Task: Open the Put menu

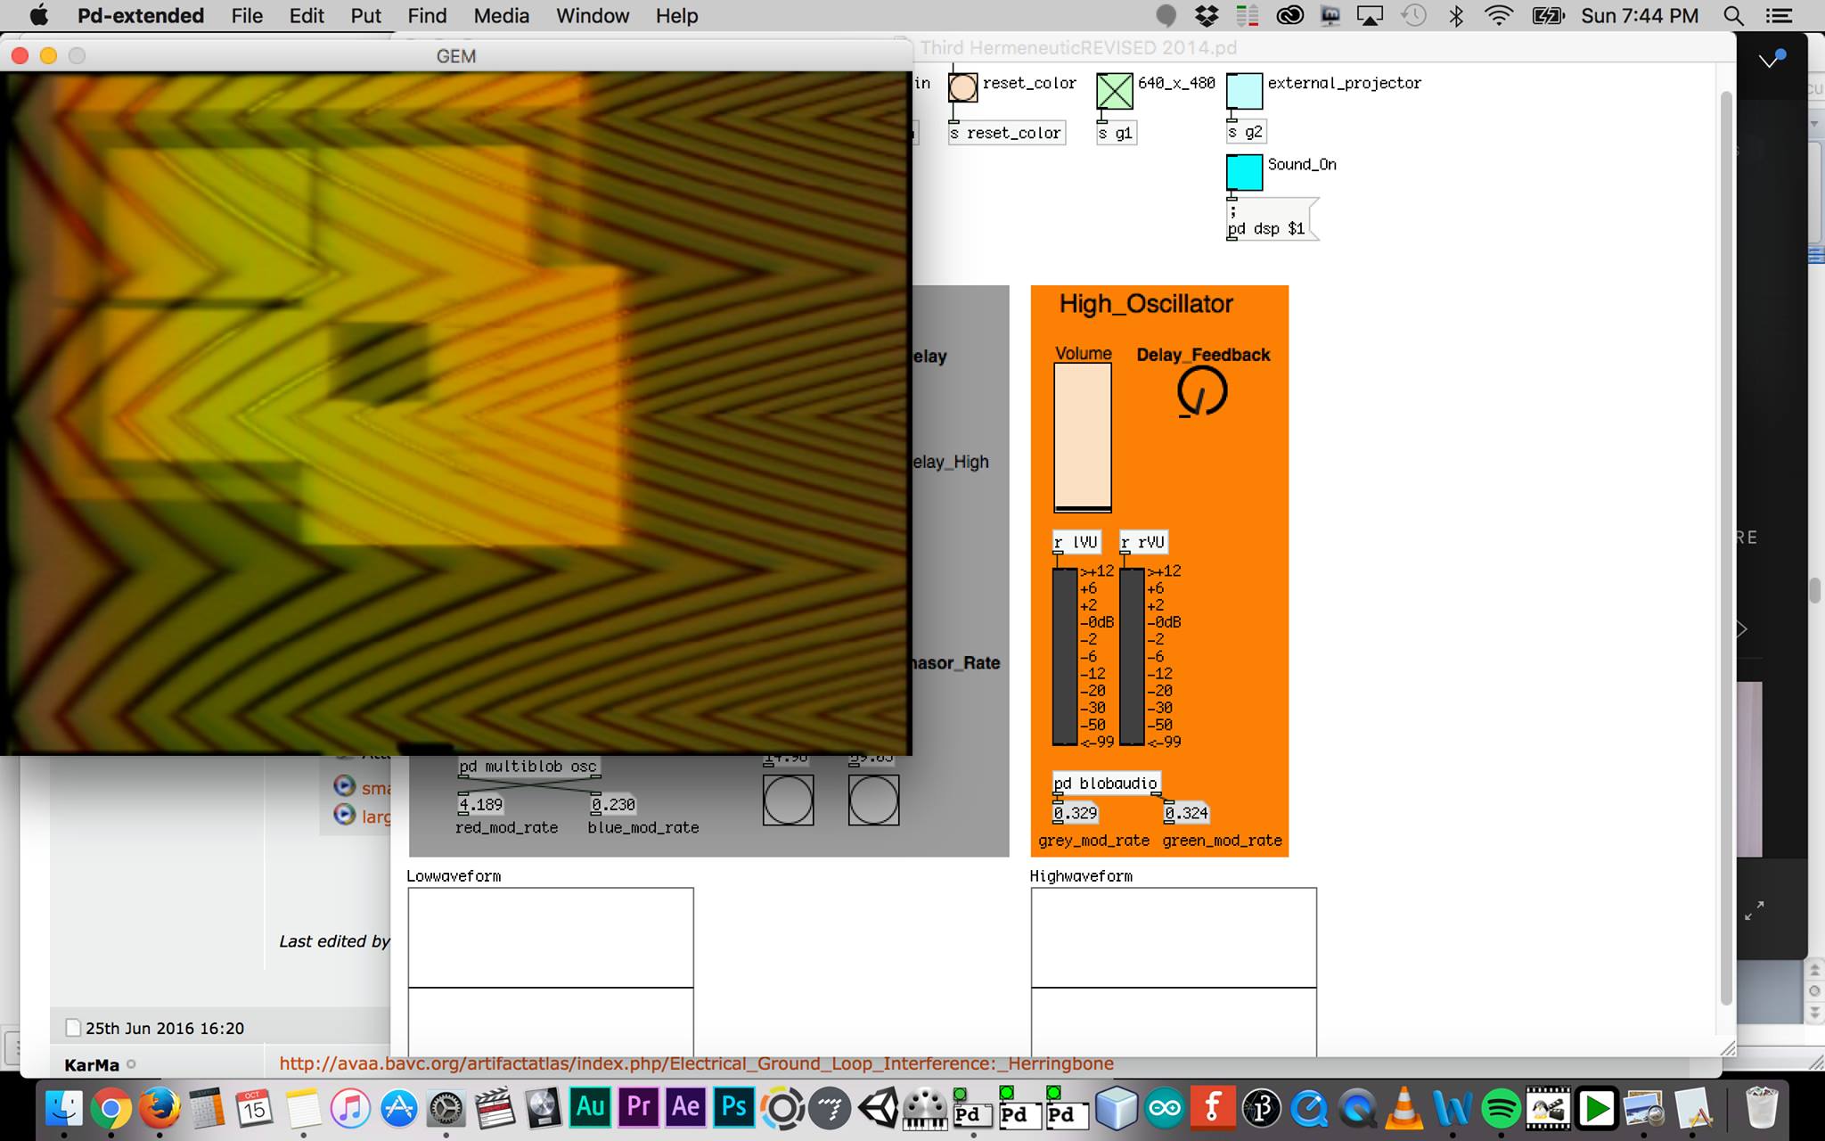Action: click(365, 16)
